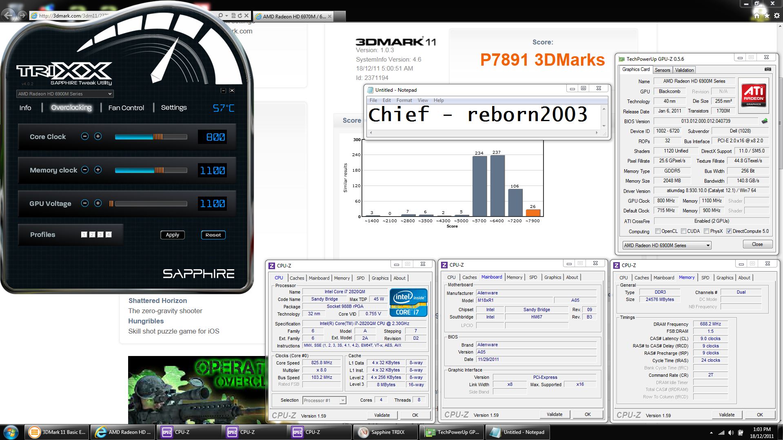
Task: Toggle the CUDA checkbox in GPU-Z
Action: [683, 231]
